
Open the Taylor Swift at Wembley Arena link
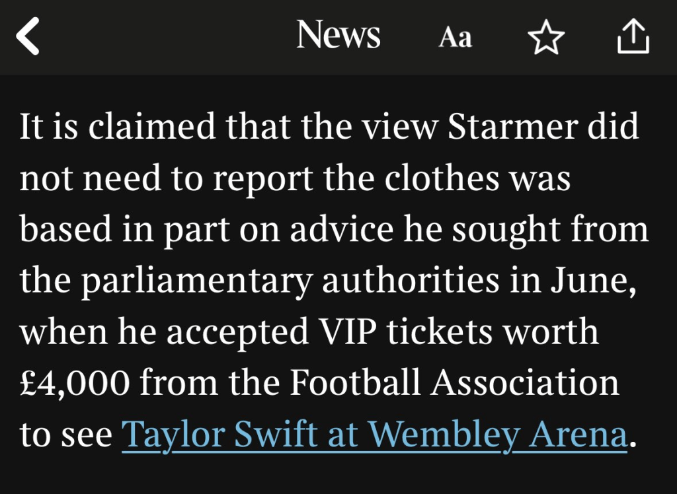pyautogui.click(x=374, y=435)
